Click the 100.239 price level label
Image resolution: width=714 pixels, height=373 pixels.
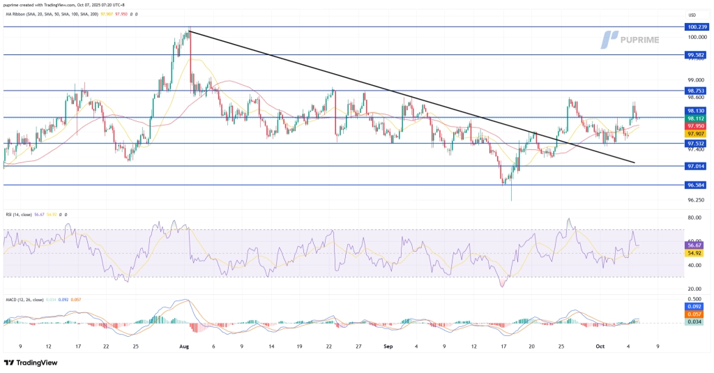pyautogui.click(x=697, y=27)
